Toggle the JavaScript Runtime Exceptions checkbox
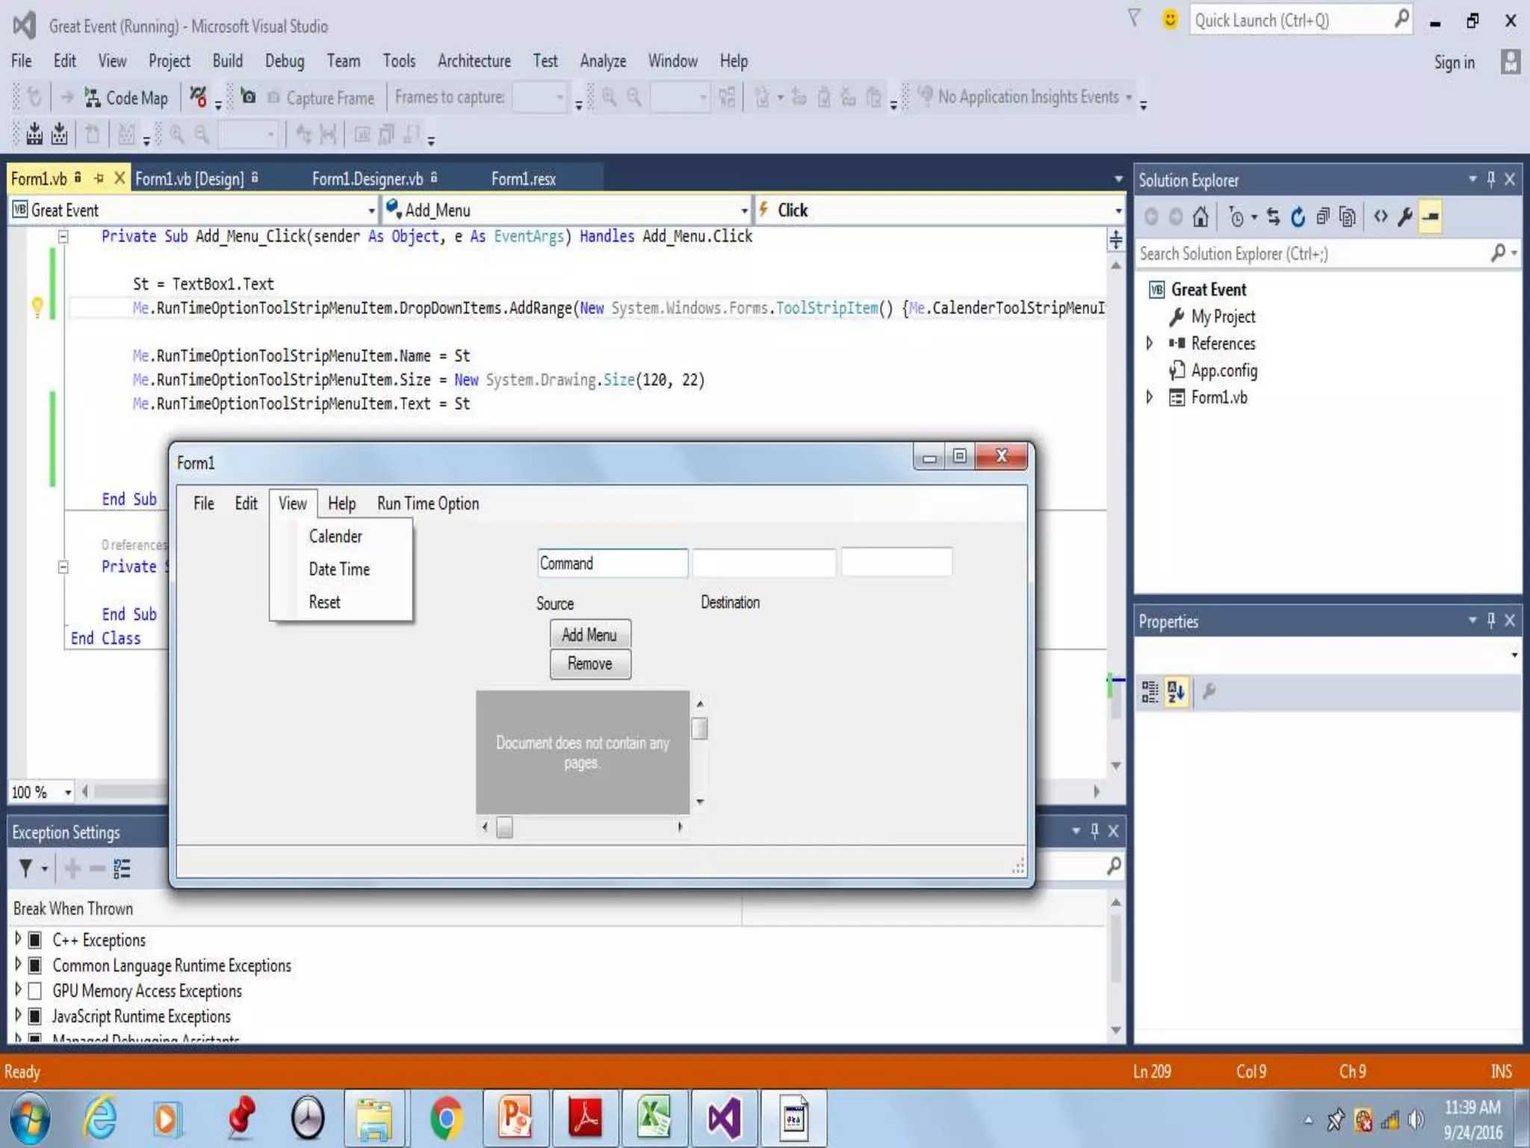Image resolution: width=1530 pixels, height=1148 pixels. click(34, 1016)
